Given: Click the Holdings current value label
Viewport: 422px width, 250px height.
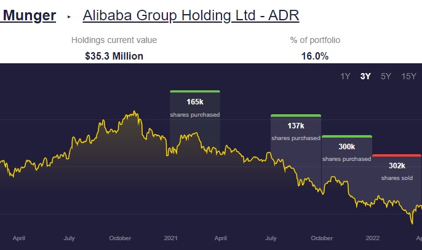Looking at the screenshot, I should coord(114,40).
